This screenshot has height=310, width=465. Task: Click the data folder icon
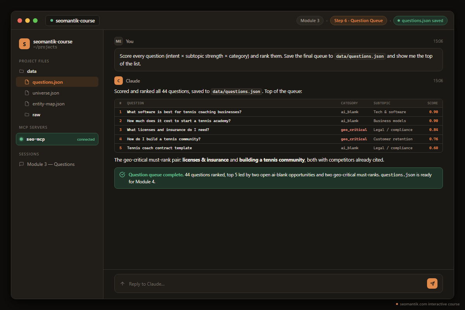coord(22,71)
